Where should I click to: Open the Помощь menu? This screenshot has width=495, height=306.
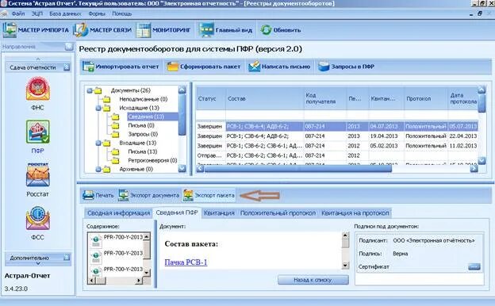point(122,14)
